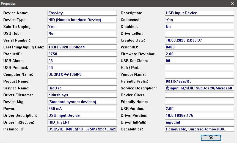Click the USB Protocol field

(82, 68)
